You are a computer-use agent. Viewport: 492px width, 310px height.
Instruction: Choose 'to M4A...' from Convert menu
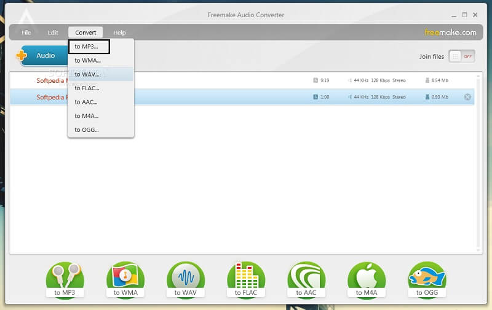(x=100, y=116)
